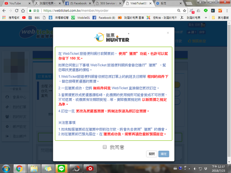The image size is (231, 173).
Task: Open Chrome from the taskbar
Action: [x=20, y=169]
